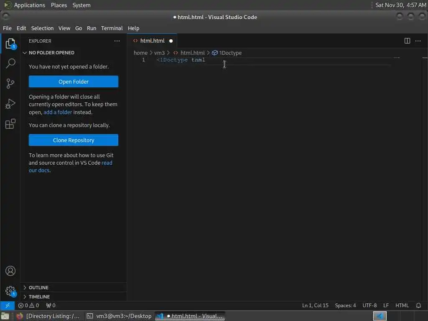Click the workspace switcher in bottom panel
The height and width of the screenshot is (321, 428).
point(380,316)
